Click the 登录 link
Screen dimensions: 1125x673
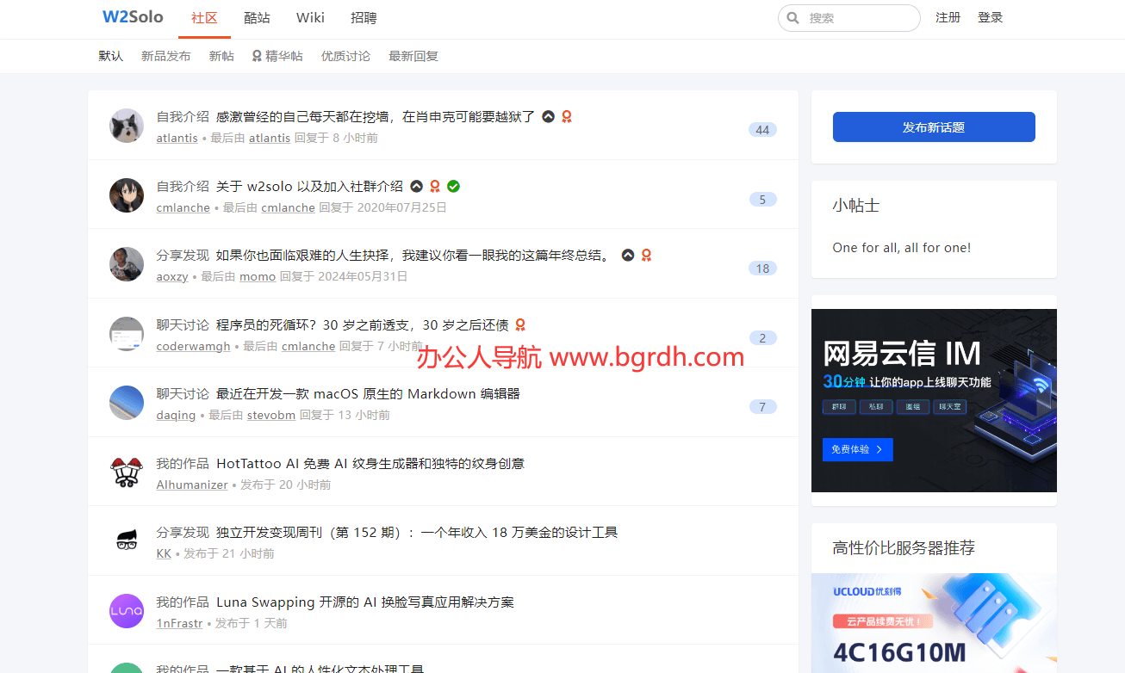click(990, 17)
